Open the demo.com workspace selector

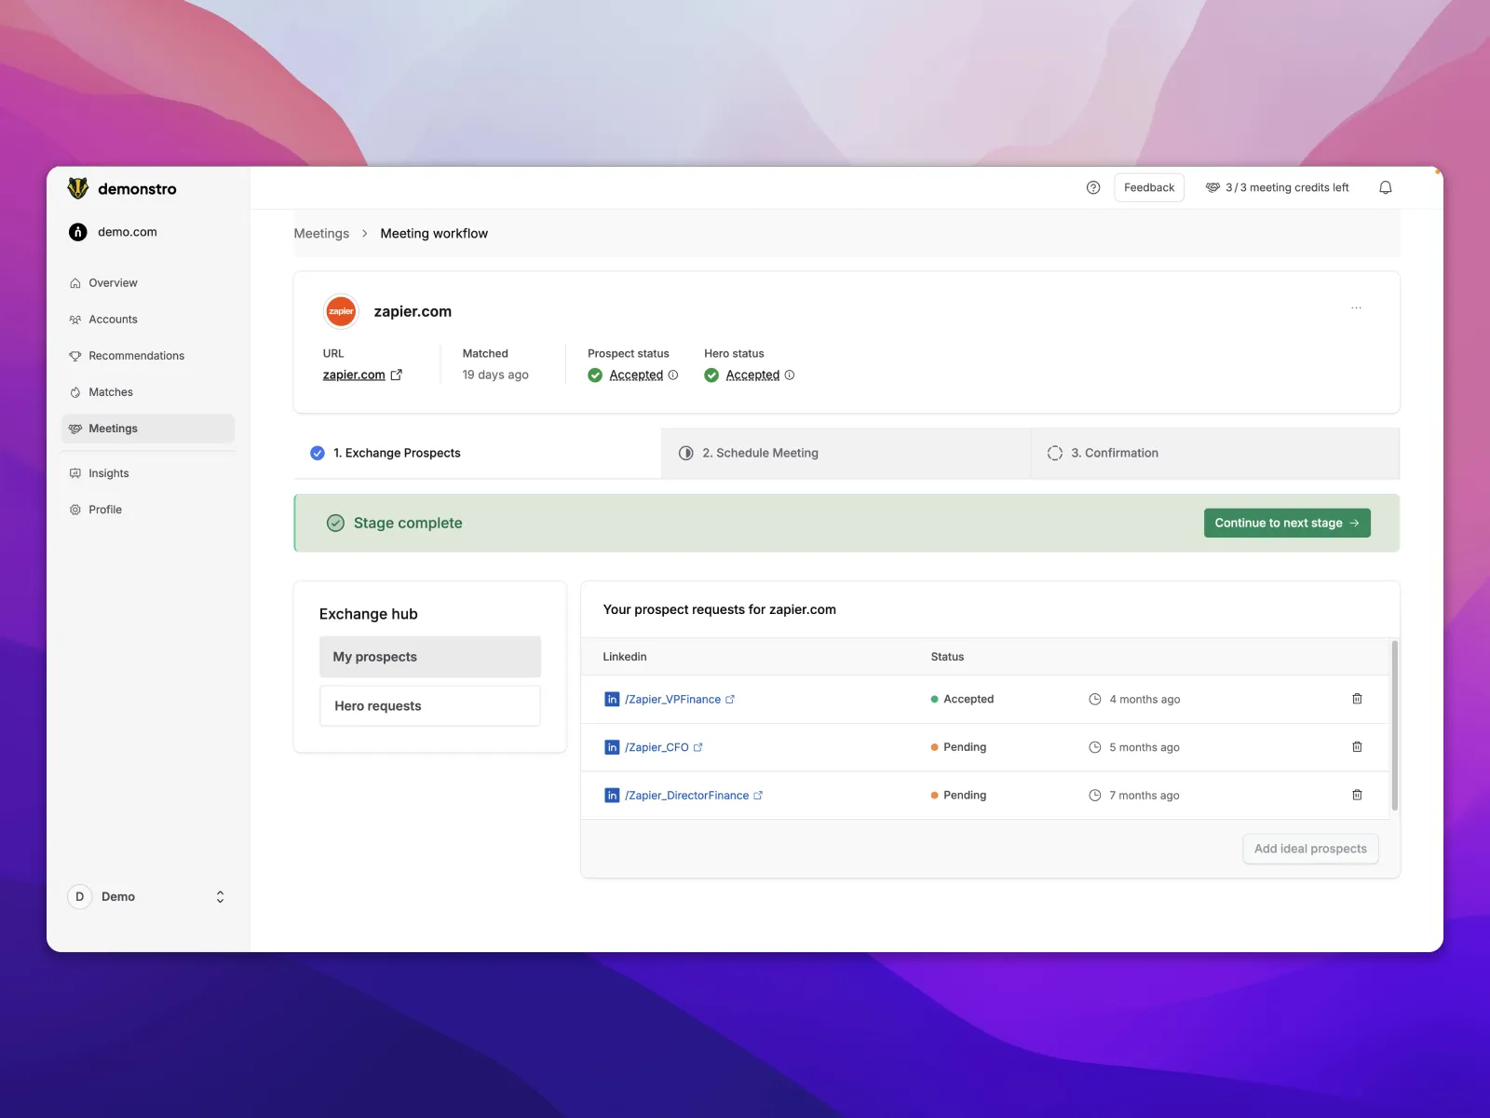coord(127,232)
